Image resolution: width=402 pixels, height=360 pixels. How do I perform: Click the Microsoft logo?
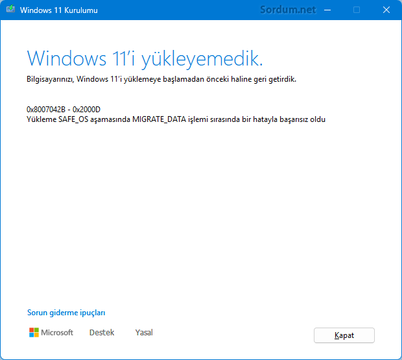pos(51,332)
